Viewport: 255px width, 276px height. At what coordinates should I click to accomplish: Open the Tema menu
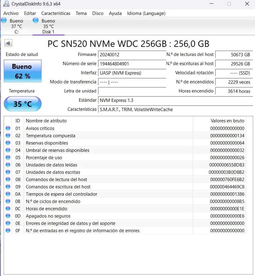coord(81,13)
